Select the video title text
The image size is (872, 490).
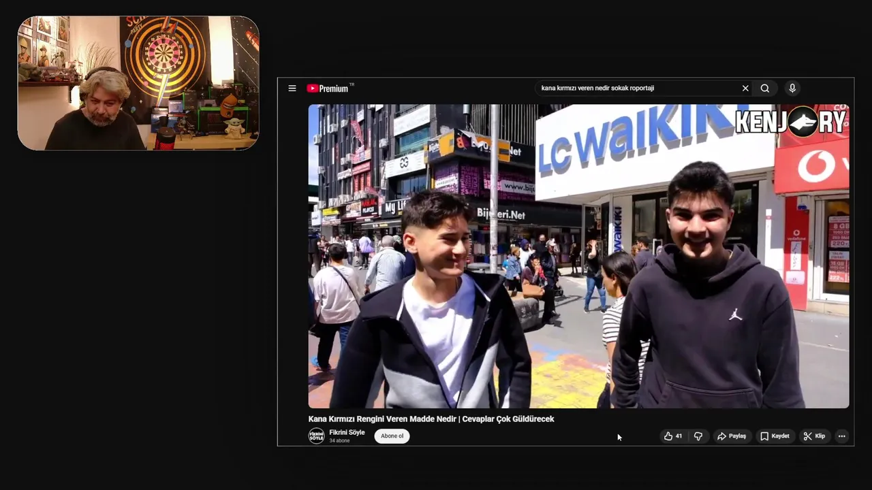(x=431, y=419)
